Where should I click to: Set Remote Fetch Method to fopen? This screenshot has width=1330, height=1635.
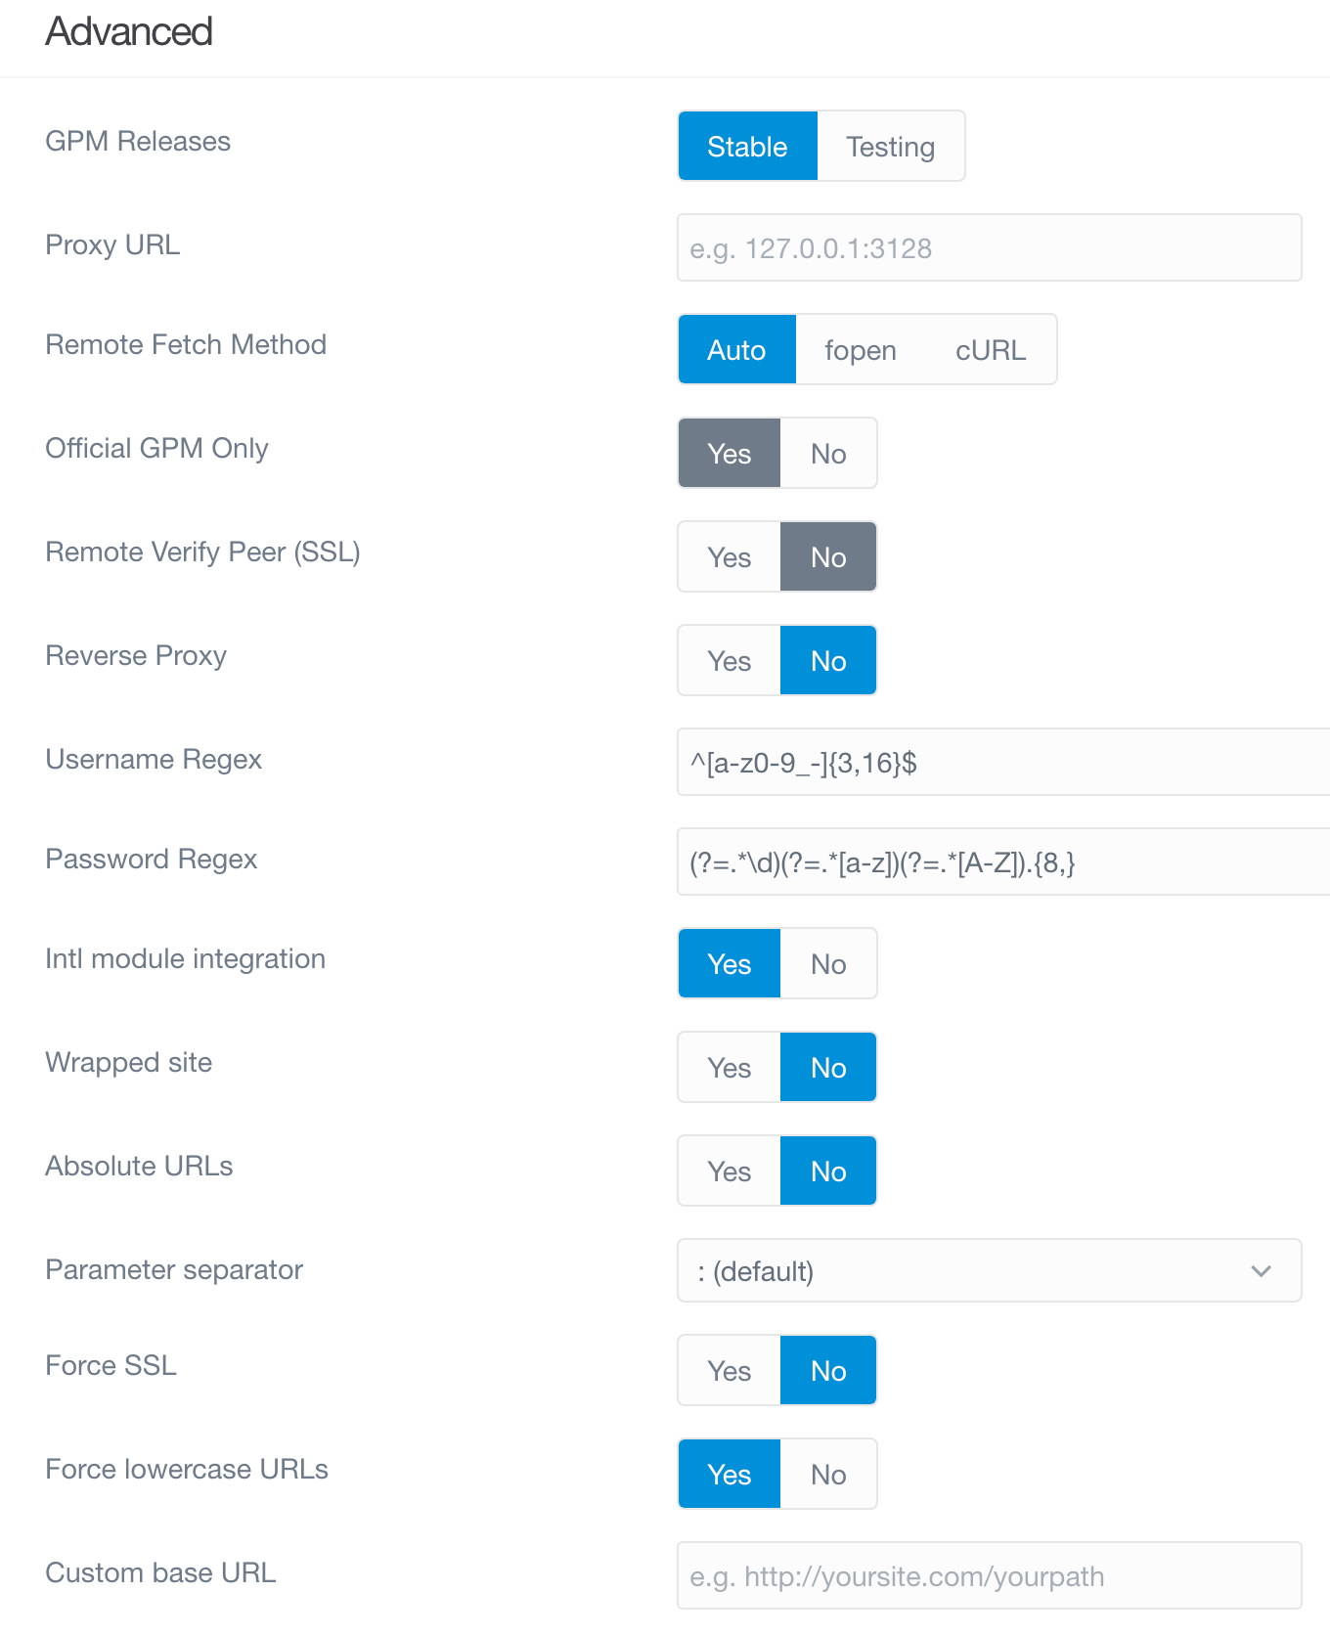[x=860, y=349]
